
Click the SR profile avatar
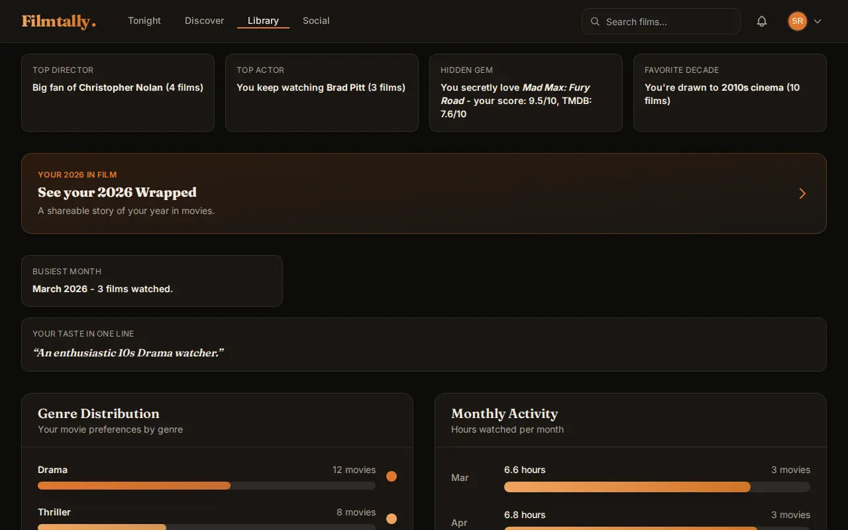[x=798, y=21]
